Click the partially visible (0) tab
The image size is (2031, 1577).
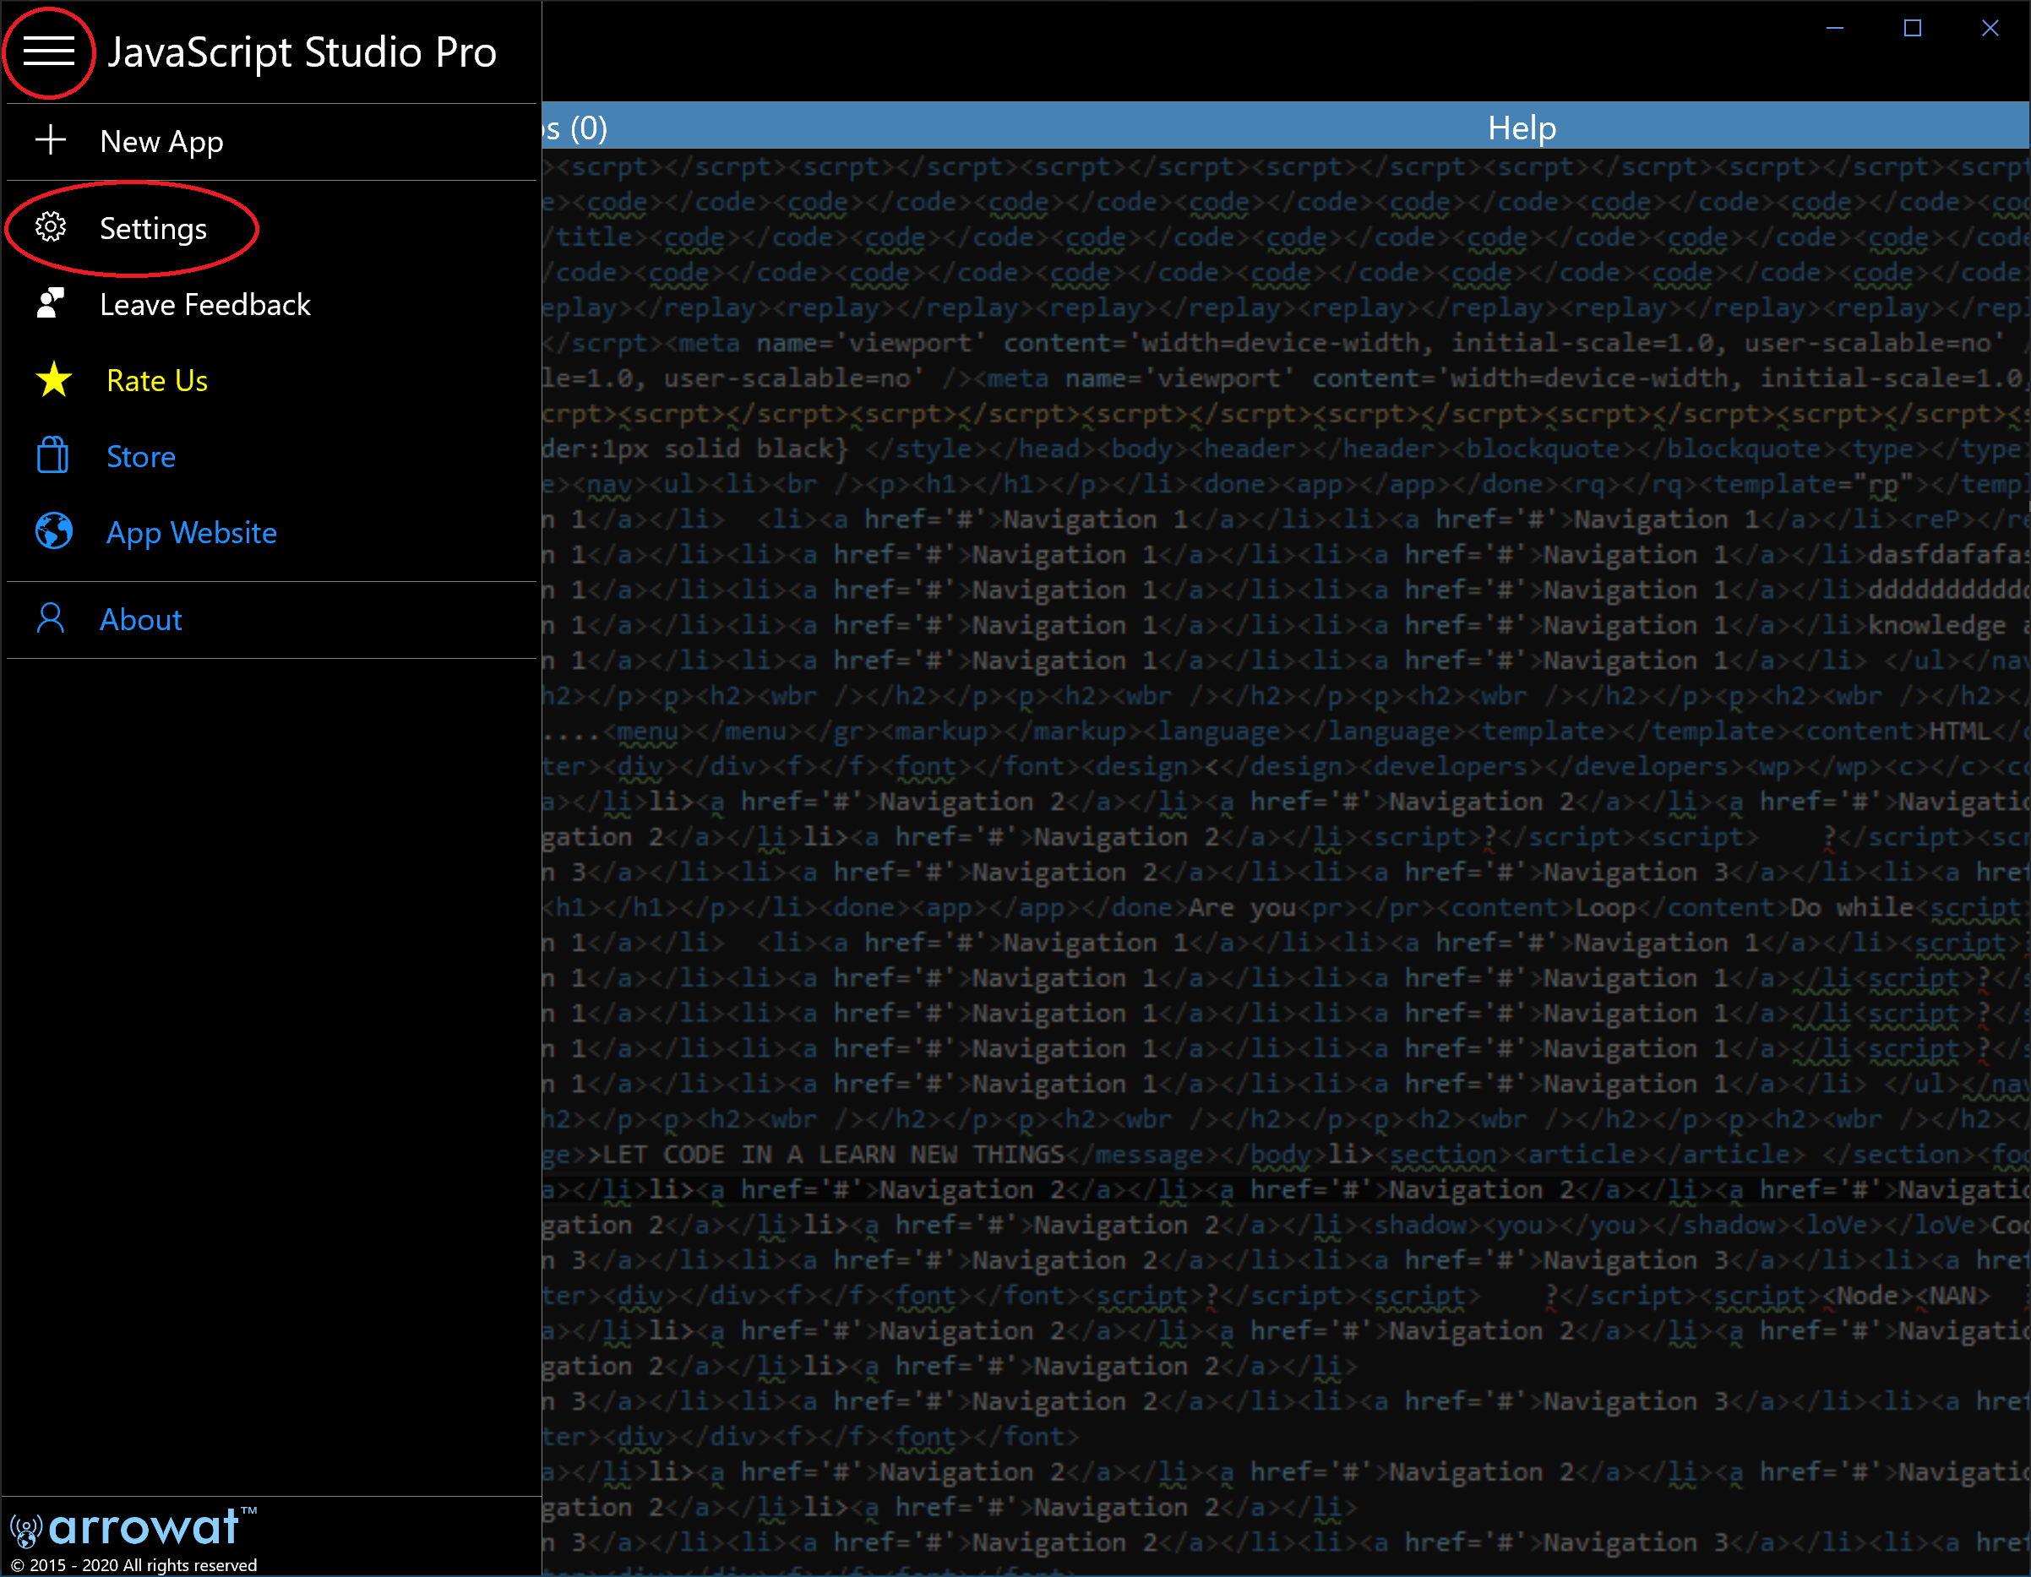(x=575, y=128)
